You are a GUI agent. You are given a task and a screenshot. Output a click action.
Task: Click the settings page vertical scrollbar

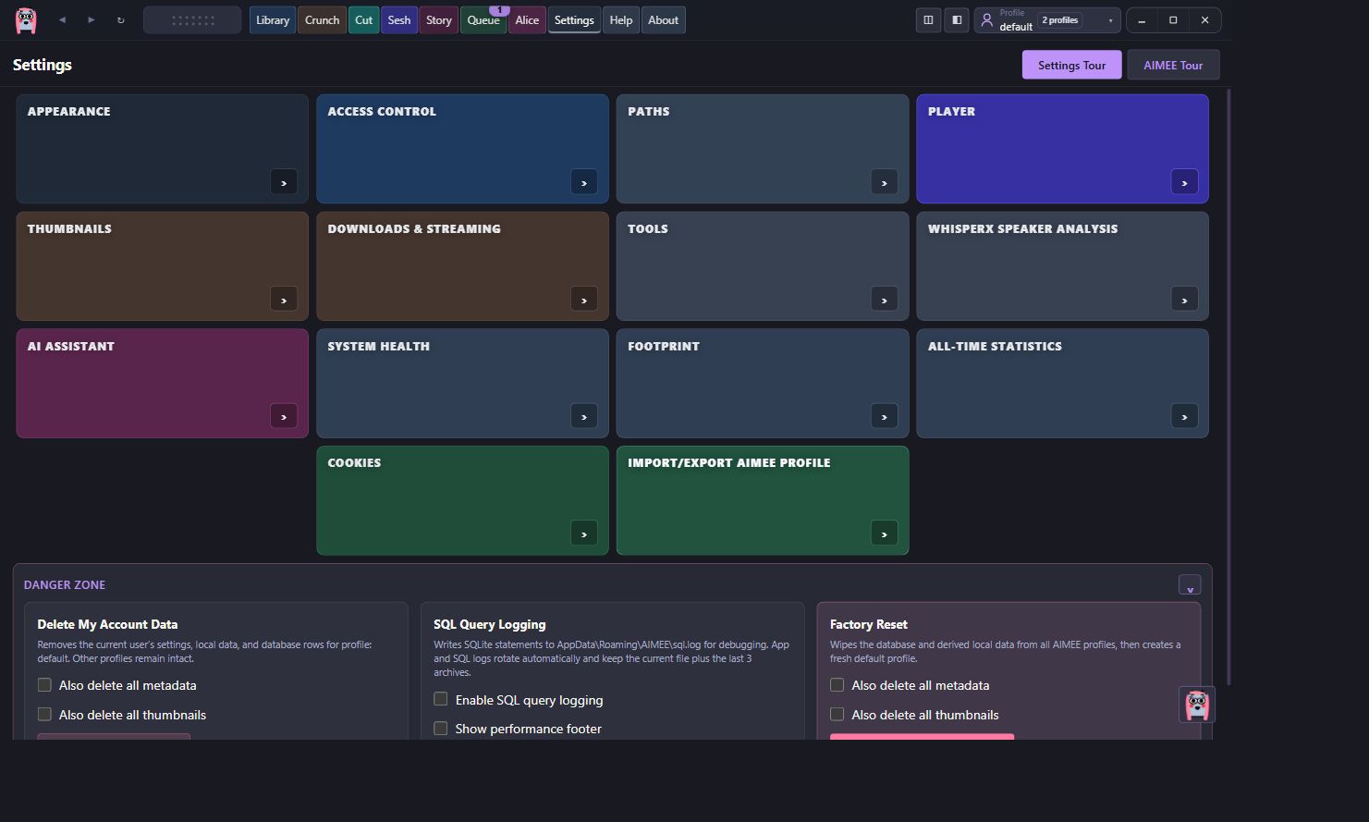tap(1228, 386)
